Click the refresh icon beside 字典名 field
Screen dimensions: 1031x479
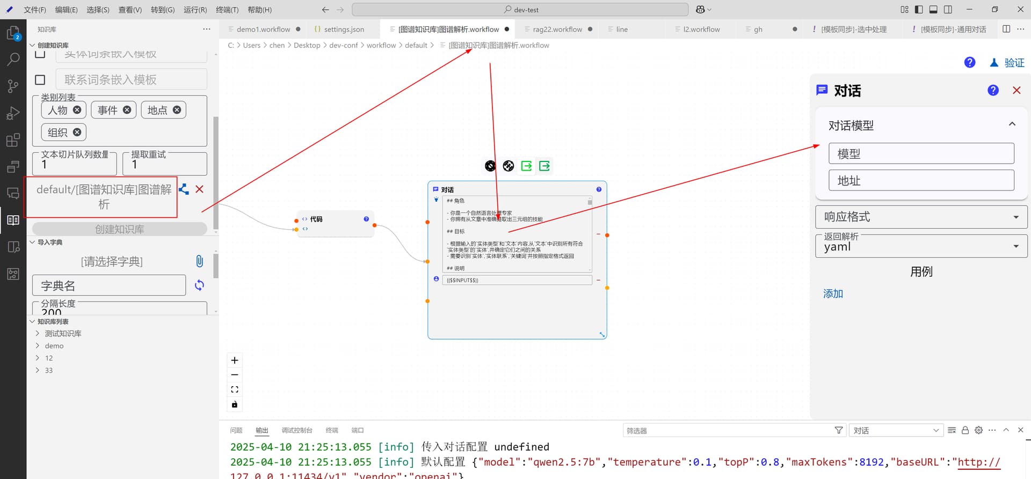click(199, 285)
